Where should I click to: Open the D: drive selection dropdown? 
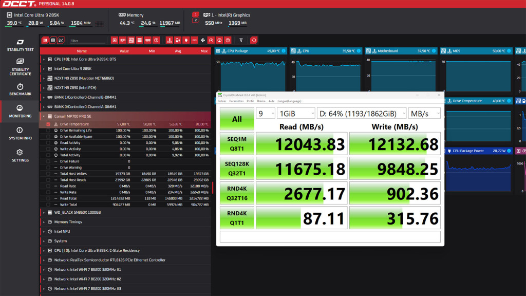point(362,114)
